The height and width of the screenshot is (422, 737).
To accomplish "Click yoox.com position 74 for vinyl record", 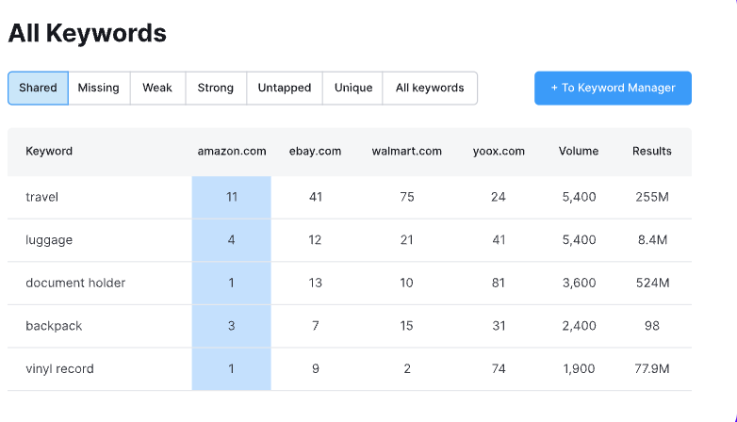I will point(499,369).
